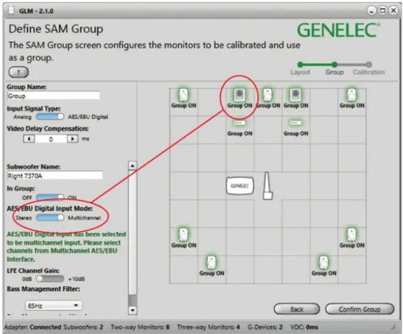403x334 pixels.
Task: Click the Back button
Action: click(x=297, y=309)
